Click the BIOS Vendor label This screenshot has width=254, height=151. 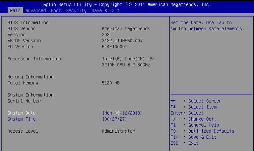point(21,29)
